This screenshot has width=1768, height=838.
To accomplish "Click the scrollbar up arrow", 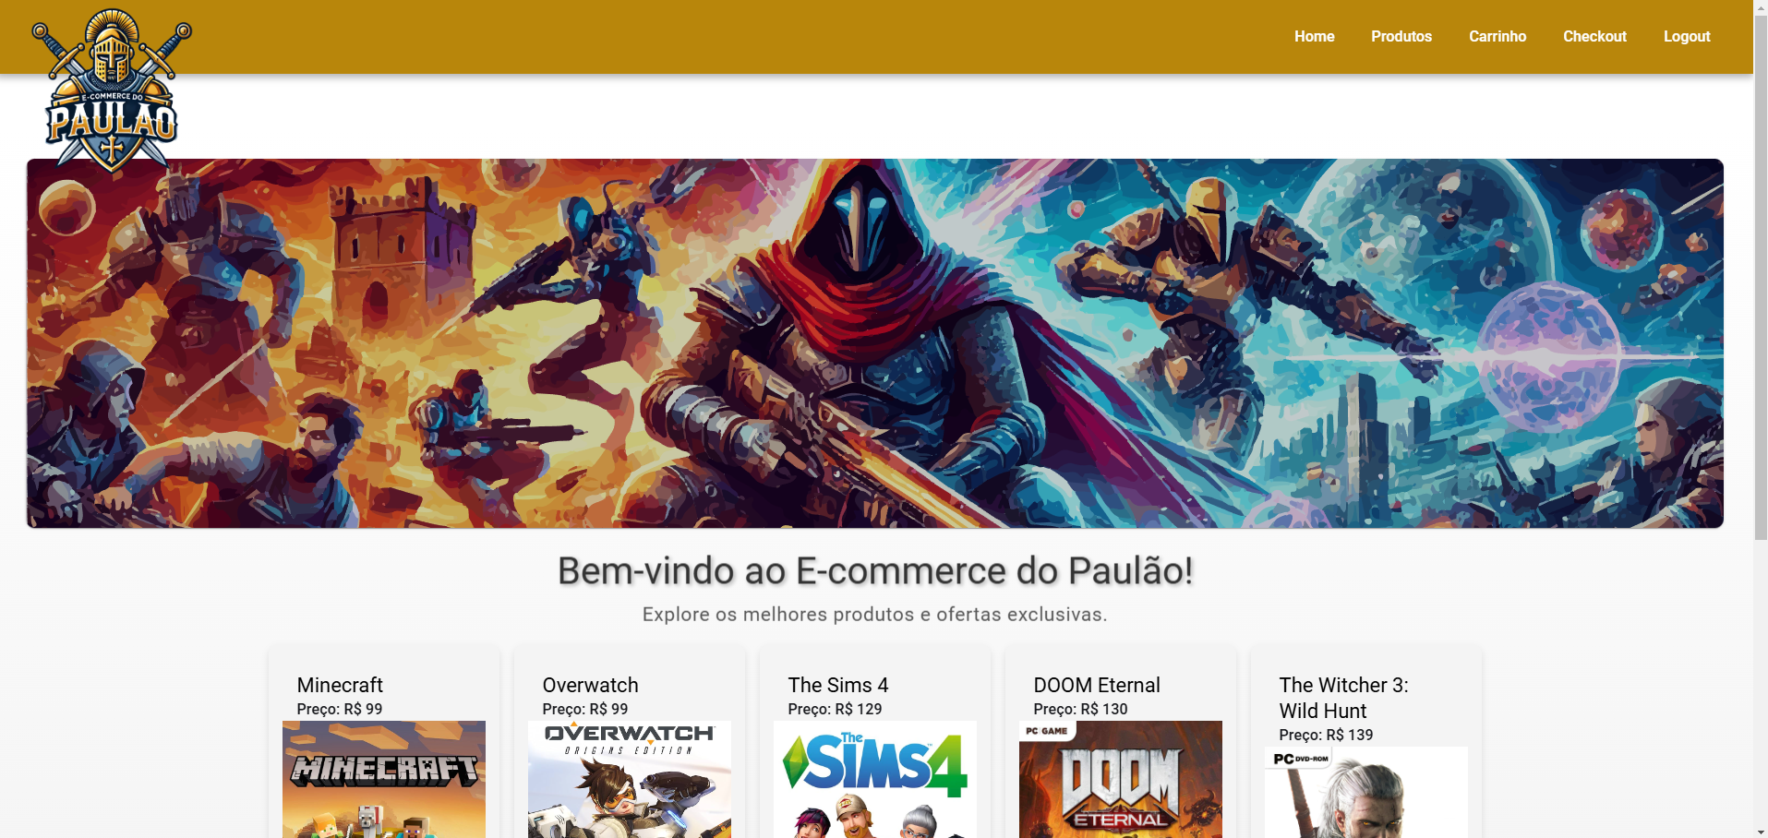I will pyautogui.click(x=1761, y=6).
